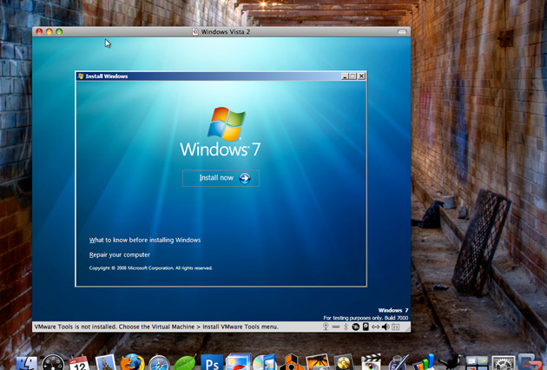Minimize the Install Windows dialog
This screenshot has height=370, width=547.
pyautogui.click(x=345, y=76)
